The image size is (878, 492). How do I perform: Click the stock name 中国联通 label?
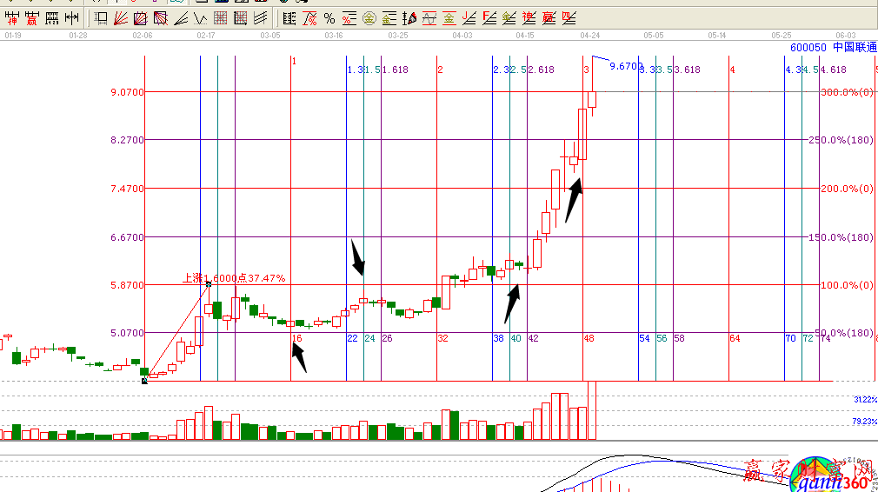pos(855,48)
